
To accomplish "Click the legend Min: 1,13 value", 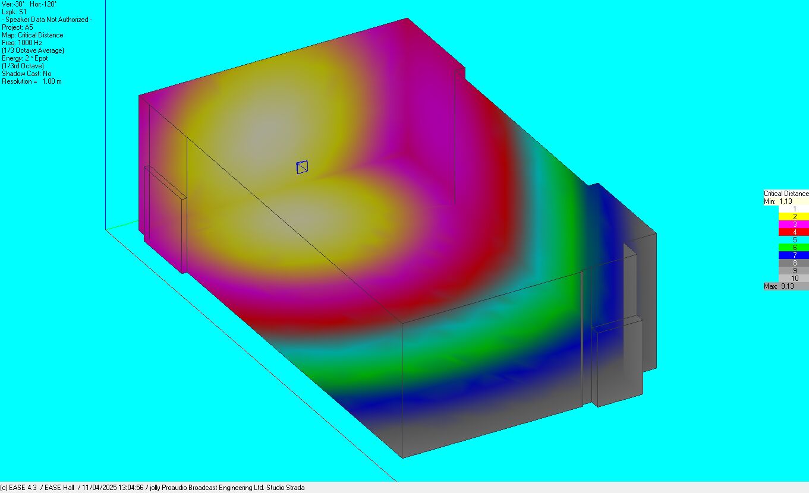I will point(778,201).
